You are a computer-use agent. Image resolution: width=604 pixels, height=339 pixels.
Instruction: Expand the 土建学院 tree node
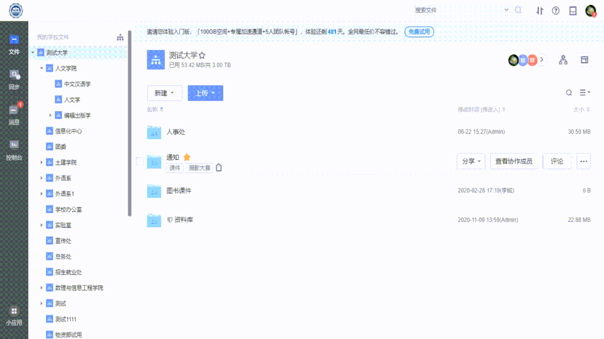click(41, 163)
